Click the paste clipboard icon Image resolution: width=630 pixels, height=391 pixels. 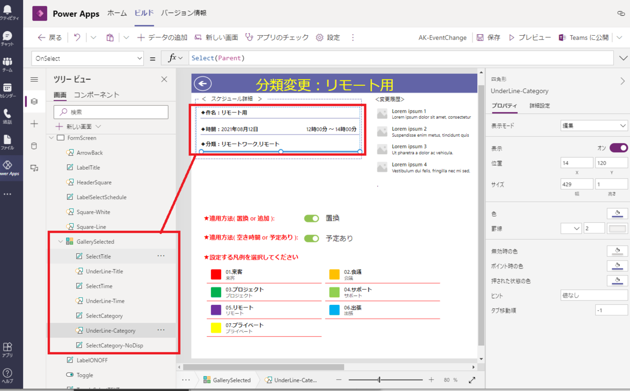coord(110,37)
